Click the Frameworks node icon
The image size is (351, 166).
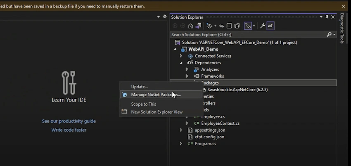pyautogui.click(x=197, y=76)
